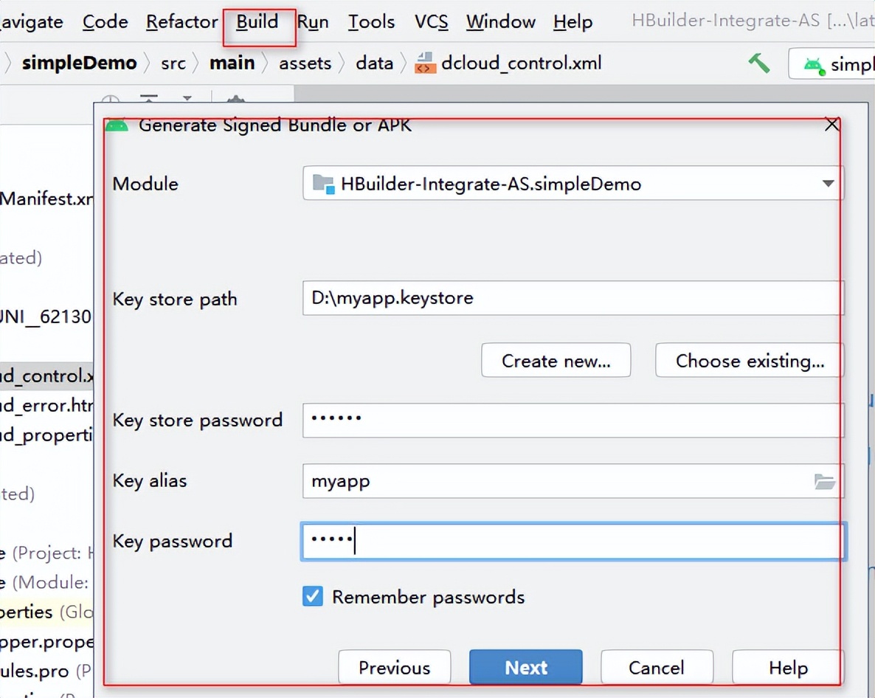Click the Previous button

(x=394, y=668)
